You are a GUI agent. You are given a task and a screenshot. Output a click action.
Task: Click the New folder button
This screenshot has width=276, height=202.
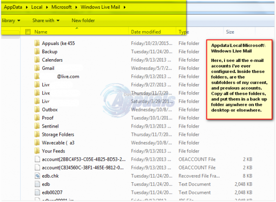tap(83, 20)
